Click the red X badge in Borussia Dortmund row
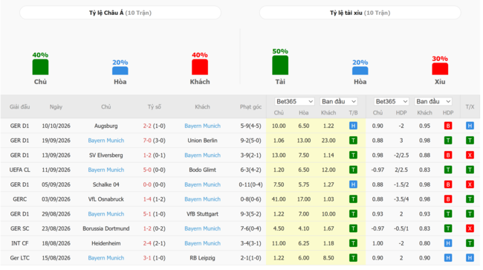Viewport: 483px width, 270px height. pos(470,228)
